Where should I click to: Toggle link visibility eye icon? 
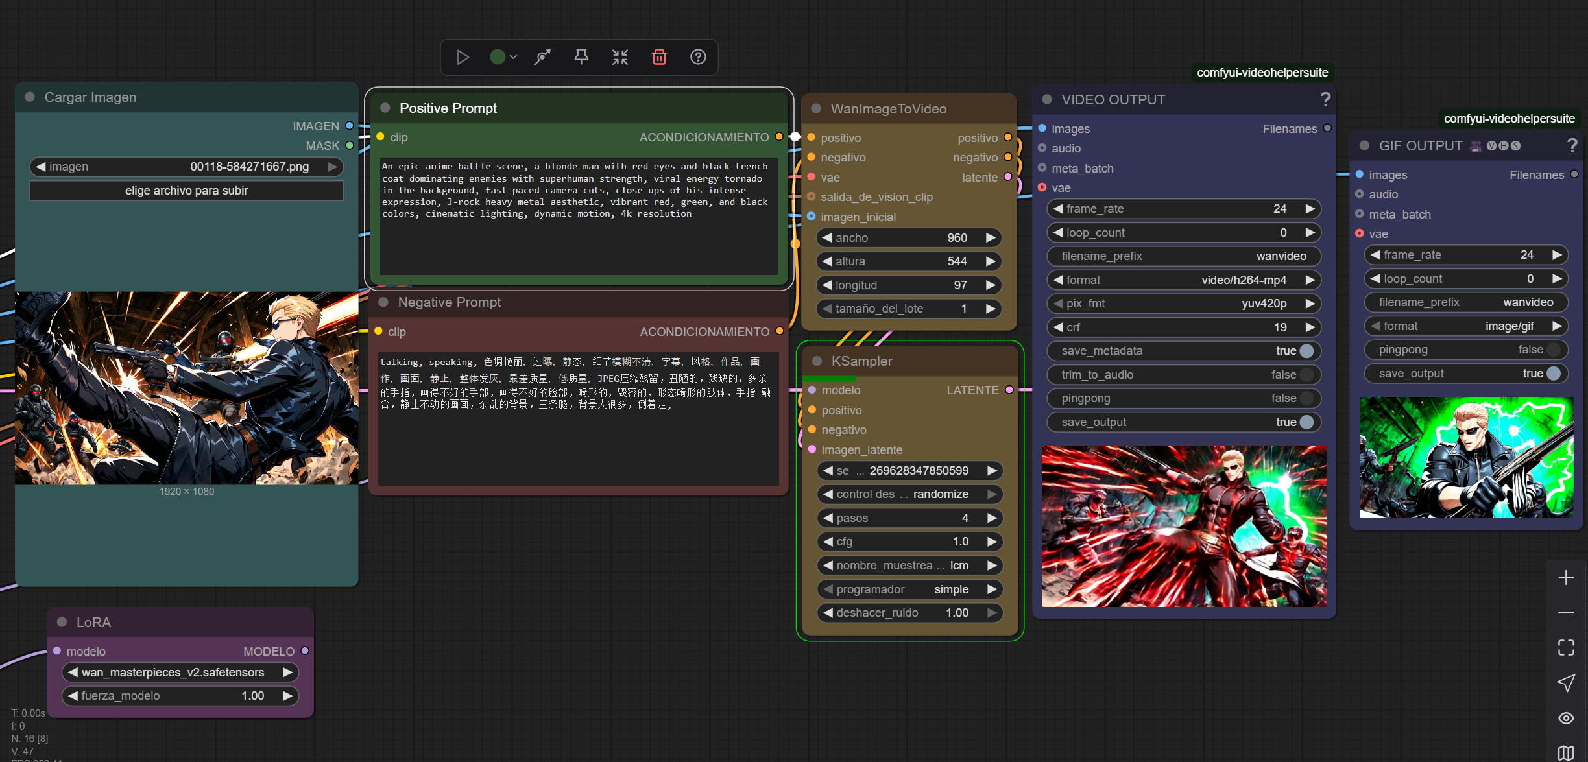point(1566,718)
